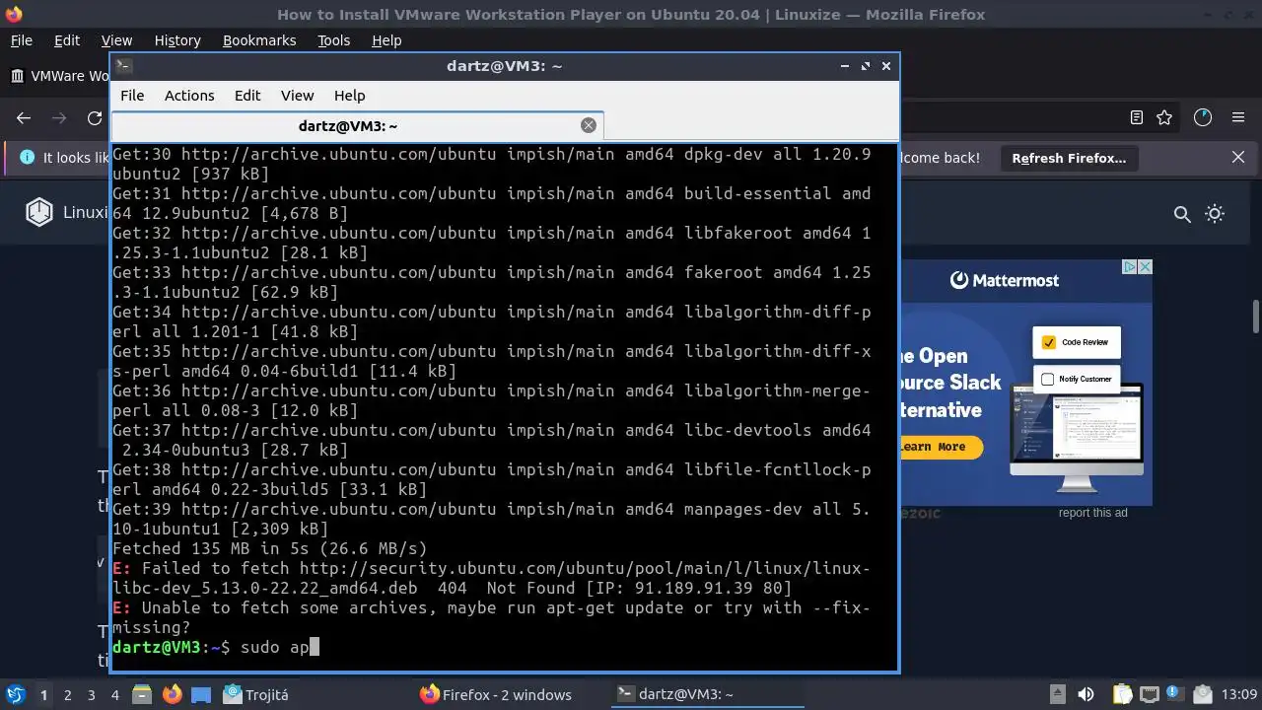The width and height of the screenshot is (1262, 710).
Task: Open Firefox History menu
Action: 177,40
